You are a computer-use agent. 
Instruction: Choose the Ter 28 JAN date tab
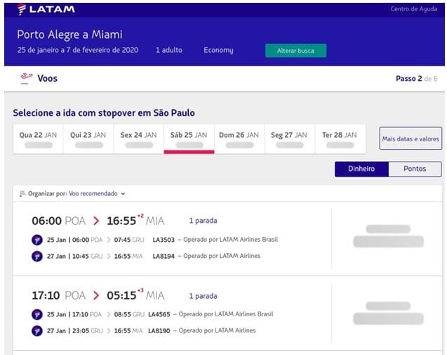pos(340,139)
